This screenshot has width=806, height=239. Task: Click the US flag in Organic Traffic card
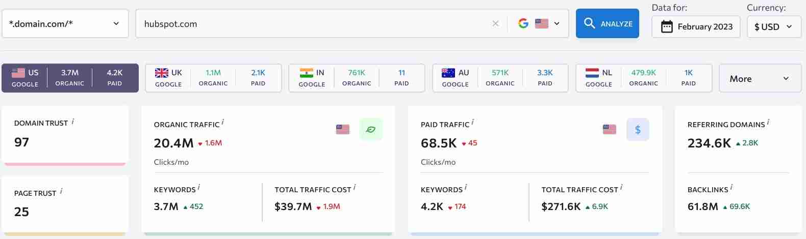343,130
